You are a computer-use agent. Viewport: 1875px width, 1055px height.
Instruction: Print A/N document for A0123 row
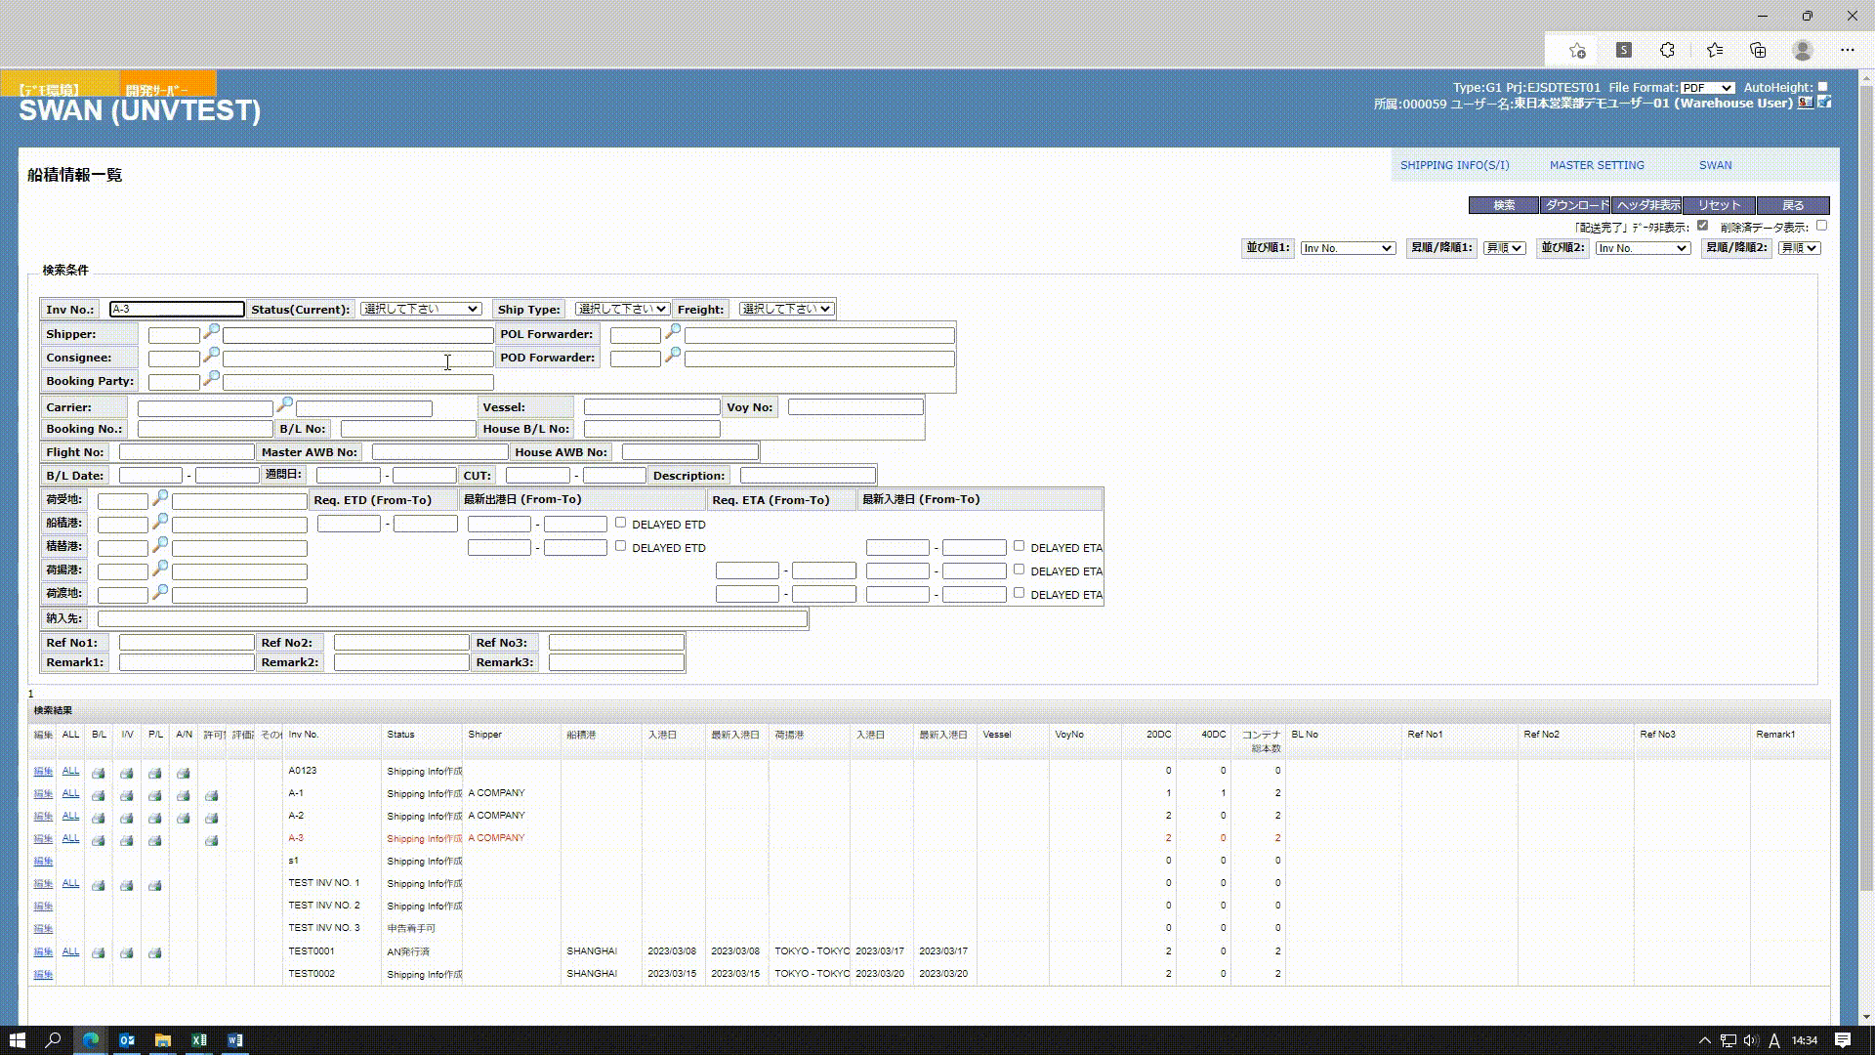(x=184, y=773)
